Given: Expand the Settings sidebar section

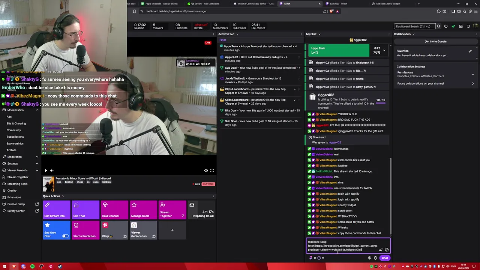Looking at the screenshot, I should pos(37,163).
